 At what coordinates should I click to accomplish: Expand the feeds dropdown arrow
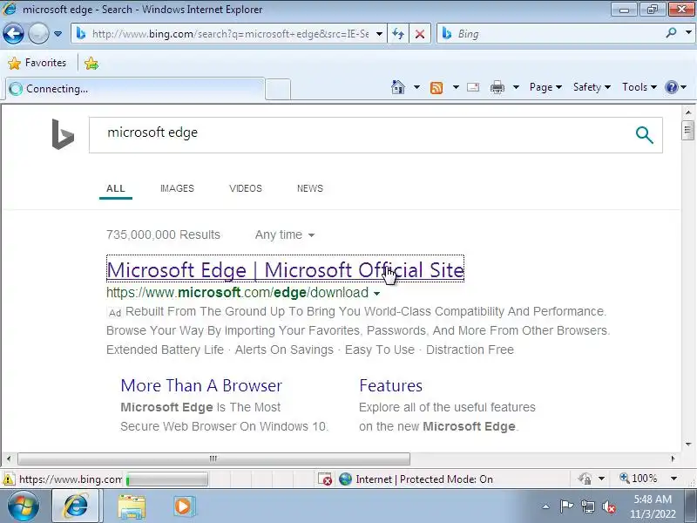[x=456, y=87]
